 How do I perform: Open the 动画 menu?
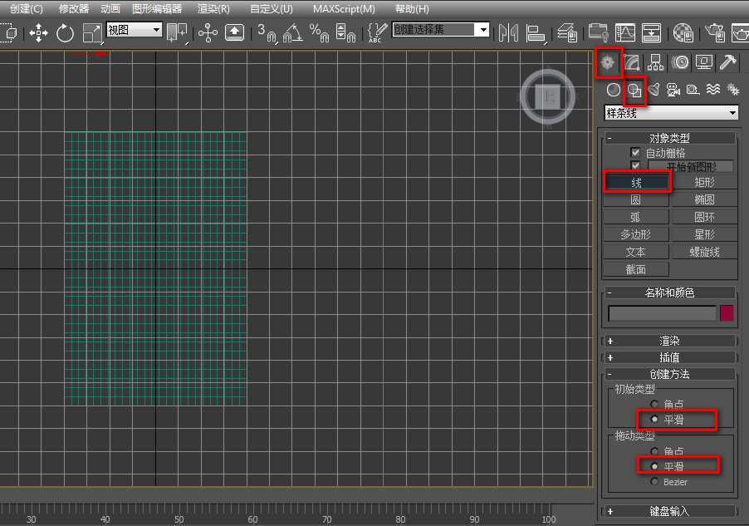[x=110, y=8]
